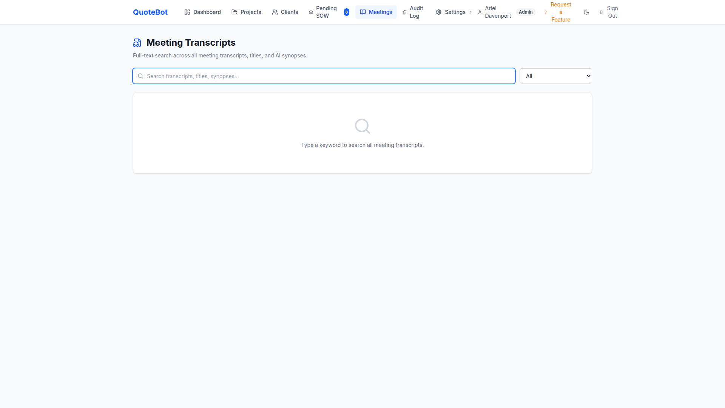The height and width of the screenshot is (408, 725).
Task: Click the headphones icon beside Meeting Transcripts
Action: [137, 42]
